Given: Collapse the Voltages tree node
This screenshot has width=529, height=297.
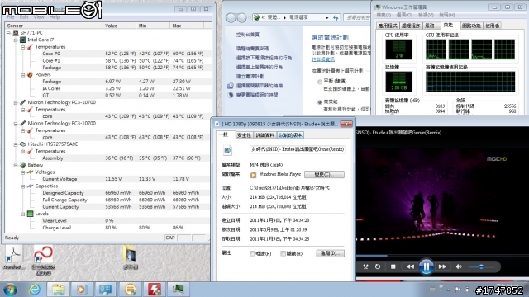Looking at the screenshot, I should [23, 172].
